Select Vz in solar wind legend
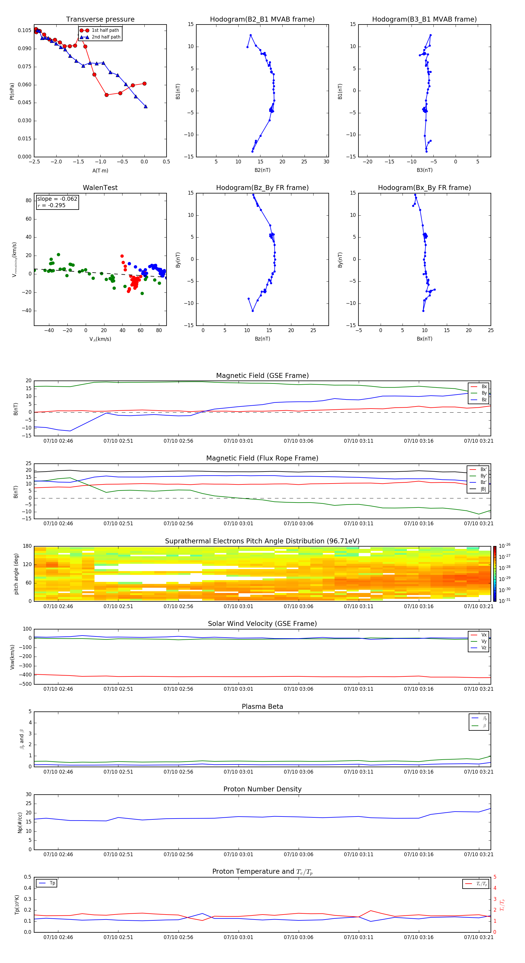Image resolution: width=525 pixels, height=963 pixels. coord(479,648)
